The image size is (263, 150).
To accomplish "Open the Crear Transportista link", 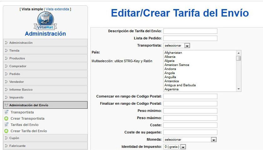I will (28, 118).
